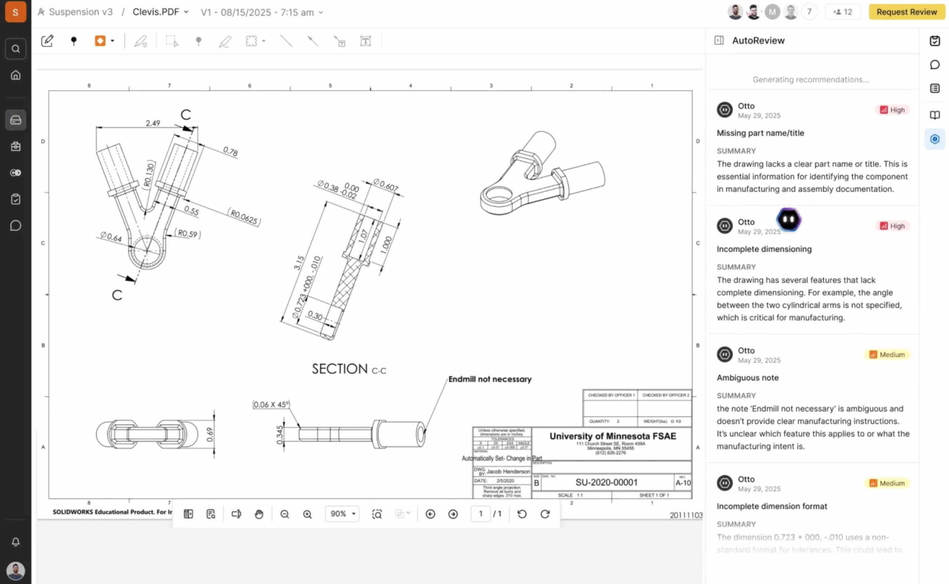Click the zoom in magnifier
Screen dimensions: 949x584
[x=307, y=514]
